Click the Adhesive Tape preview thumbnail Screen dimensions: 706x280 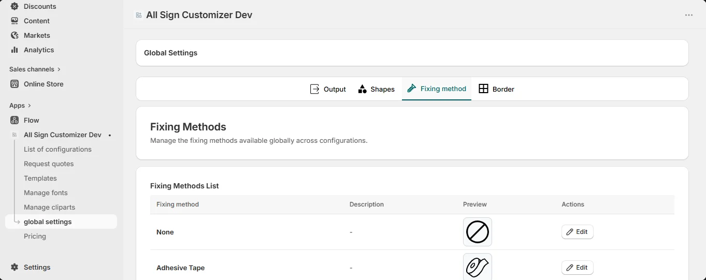click(x=478, y=267)
